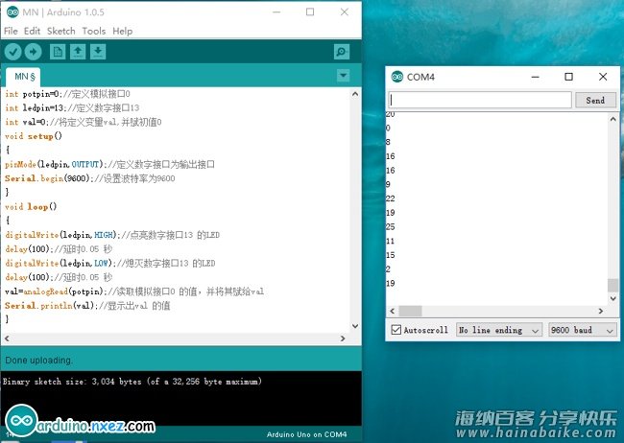Click the Send button in COM4
This screenshot has width=624, height=443.
pyautogui.click(x=596, y=101)
